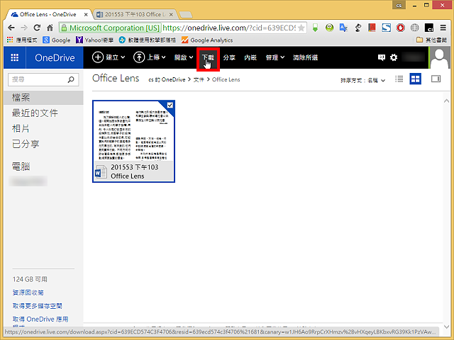This screenshot has width=454, height=340.
Task: Open the Google Analytics bookmark
Action: click(x=207, y=40)
